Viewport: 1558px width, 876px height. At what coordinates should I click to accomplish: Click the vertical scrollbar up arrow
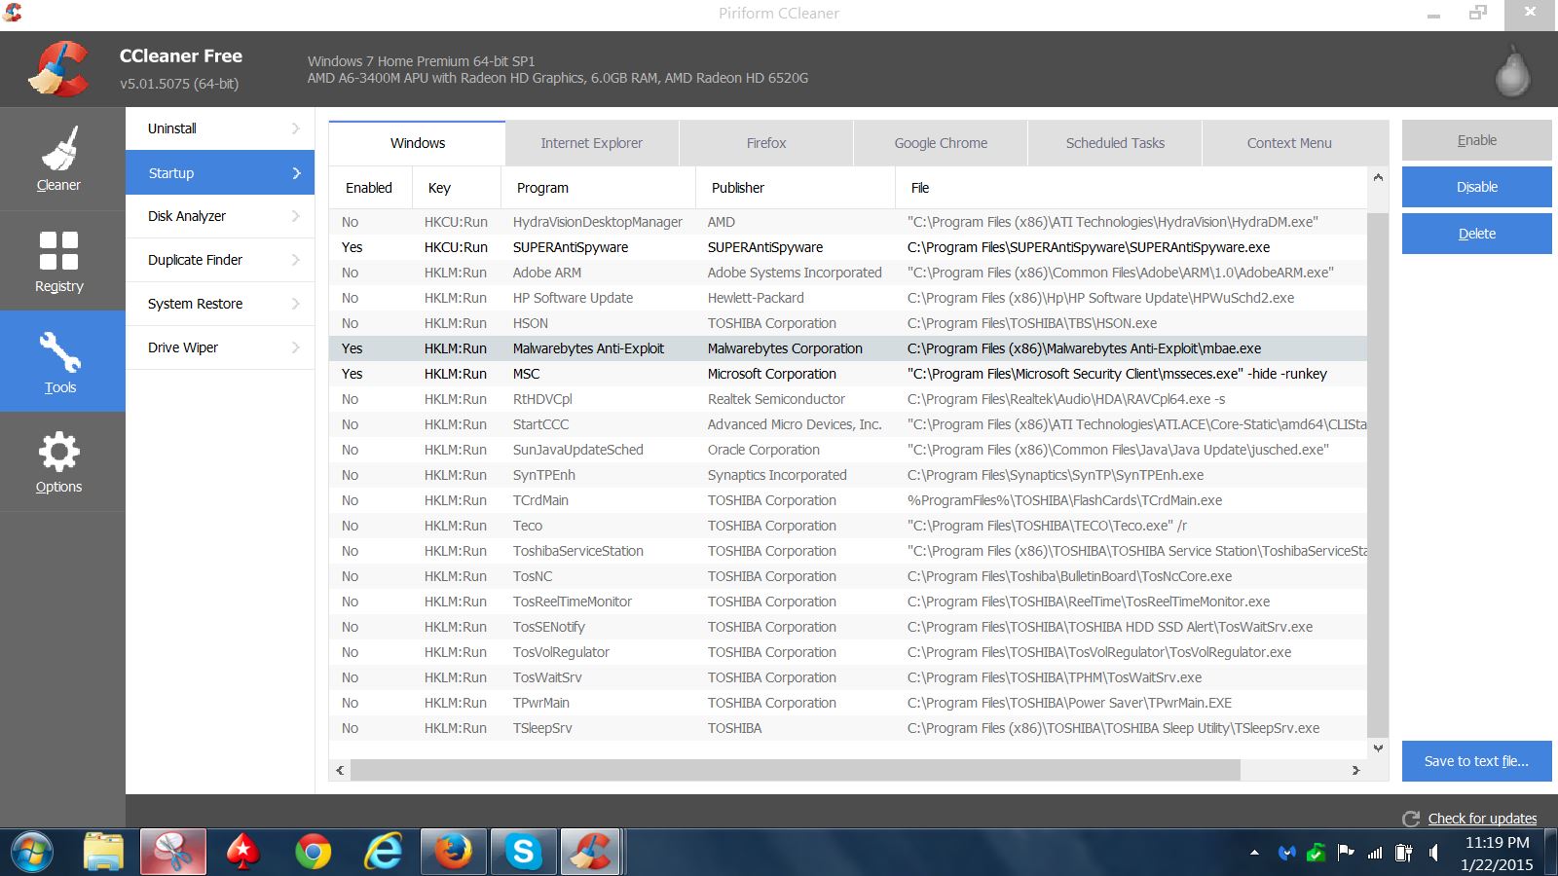[x=1378, y=177]
